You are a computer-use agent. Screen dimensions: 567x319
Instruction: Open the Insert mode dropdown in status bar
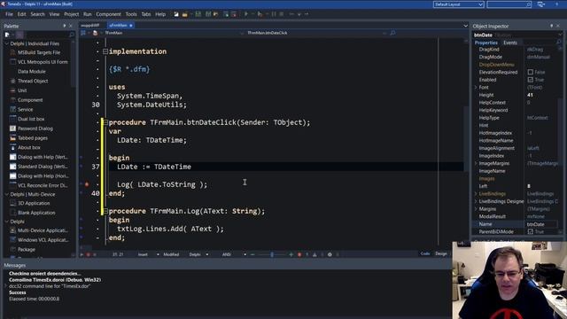[158, 254]
